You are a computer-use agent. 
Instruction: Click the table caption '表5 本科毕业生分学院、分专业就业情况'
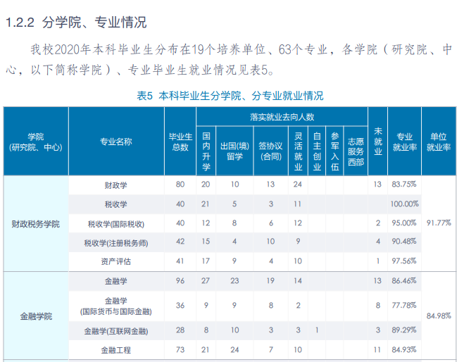pos(230,96)
